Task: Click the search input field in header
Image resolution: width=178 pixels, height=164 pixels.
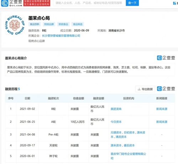Action: pos(89,3)
